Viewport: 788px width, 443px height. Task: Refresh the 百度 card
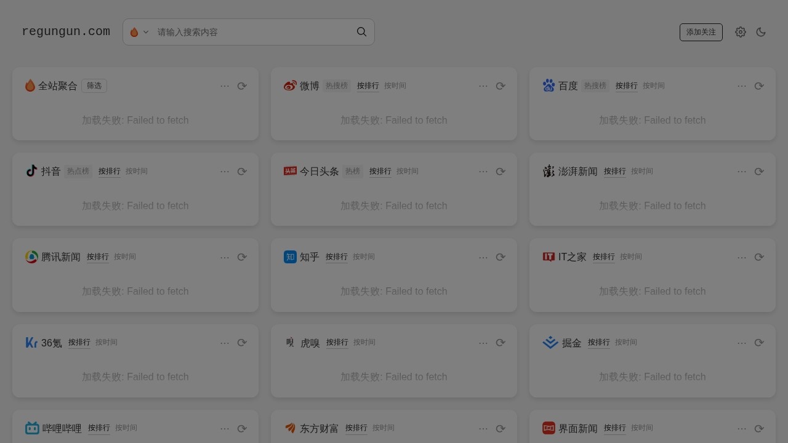coord(759,86)
